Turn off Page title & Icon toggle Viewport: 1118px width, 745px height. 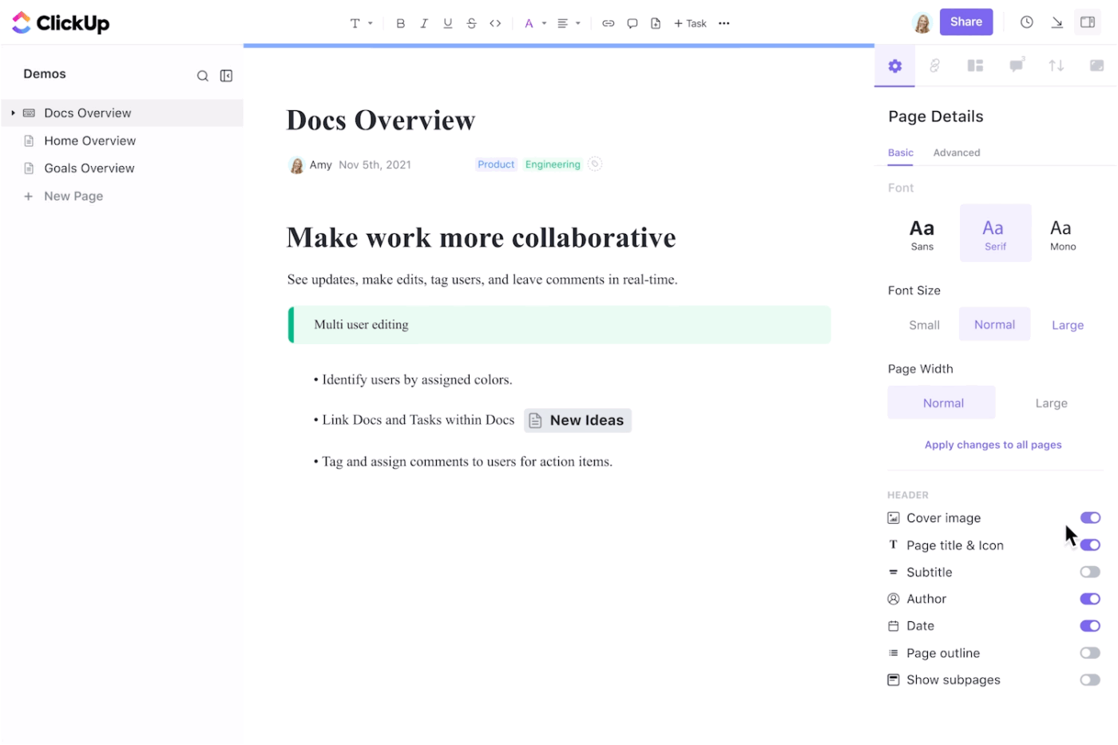[x=1090, y=545]
